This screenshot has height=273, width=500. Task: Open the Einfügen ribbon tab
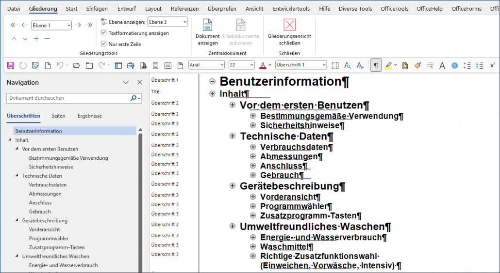coord(97,9)
